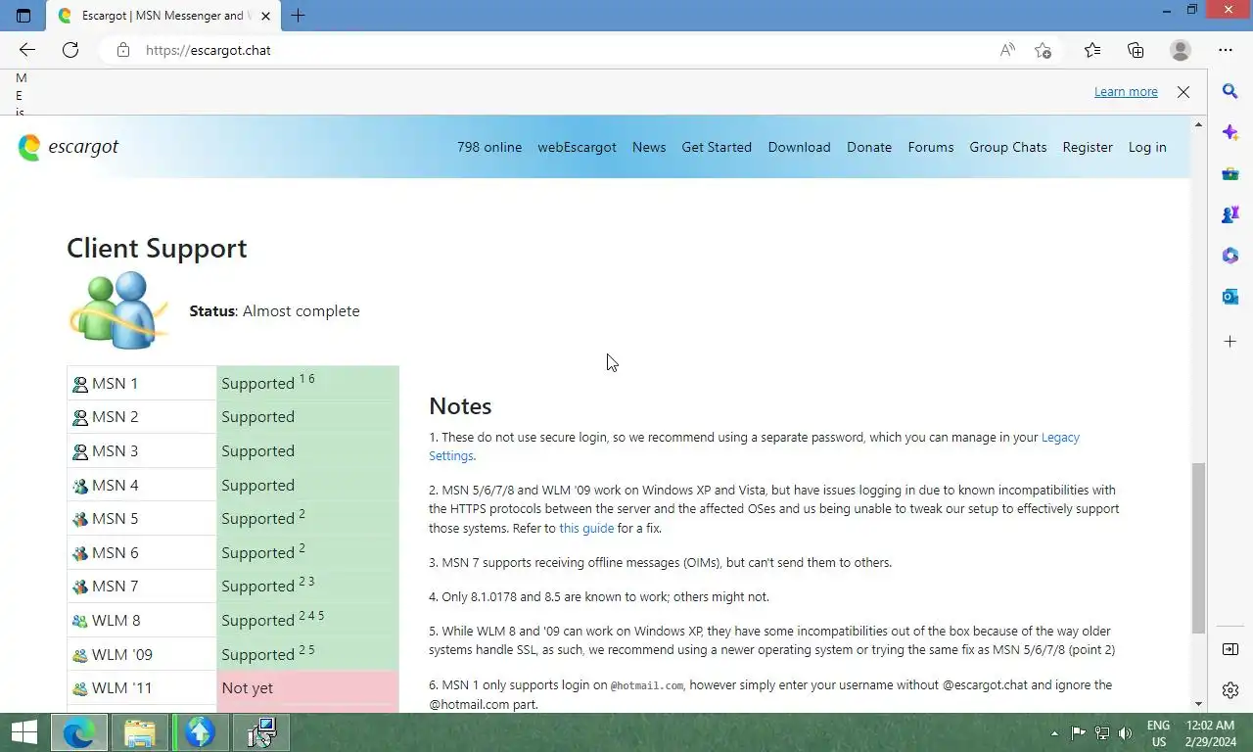Open Read aloud from the address bar
1253x752 pixels.
[1007, 50]
